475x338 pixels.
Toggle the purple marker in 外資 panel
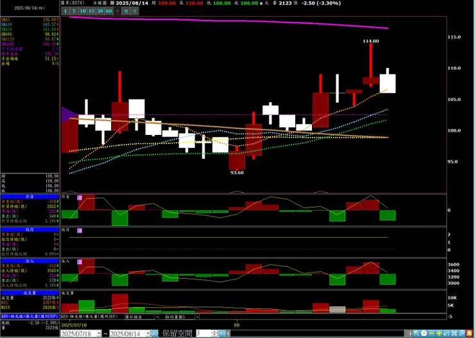(x=80, y=198)
